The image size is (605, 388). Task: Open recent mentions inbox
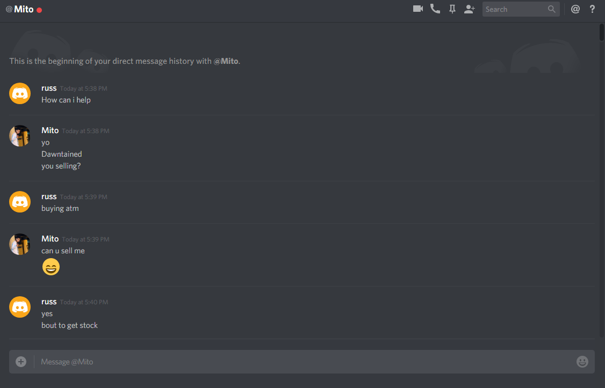[x=575, y=9]
